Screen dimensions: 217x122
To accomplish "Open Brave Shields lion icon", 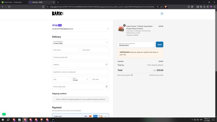I will pos(166,7).
